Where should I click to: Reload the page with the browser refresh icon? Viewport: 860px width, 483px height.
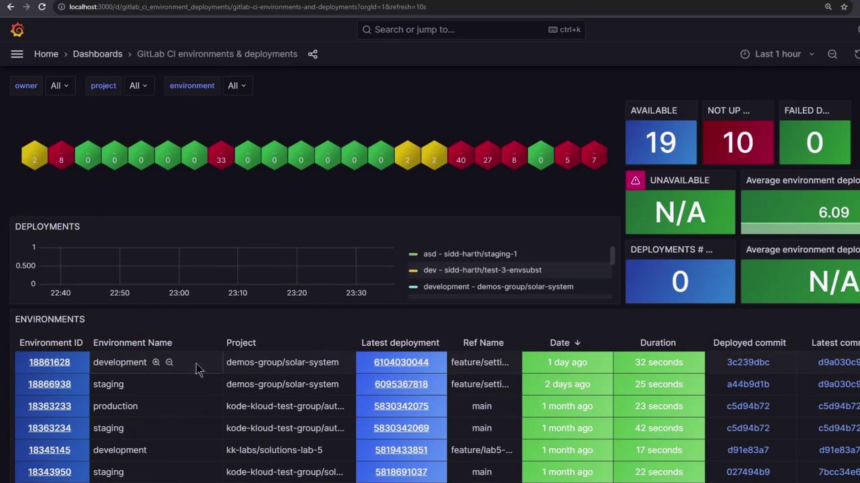point(42,7)
